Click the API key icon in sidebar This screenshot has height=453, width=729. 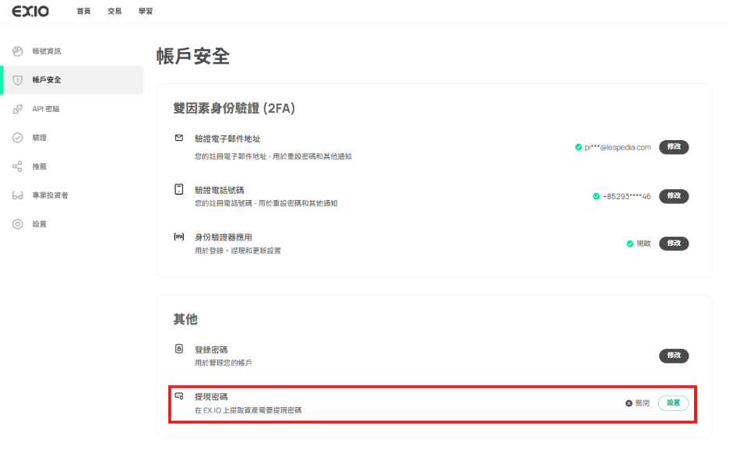click(17, 109)
